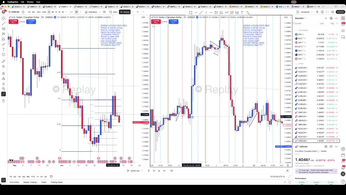The width and height of the screenshot is (346, 195).
Task: Open the Indicators menu
Action: pyautogui.click(x=91, y=12)
